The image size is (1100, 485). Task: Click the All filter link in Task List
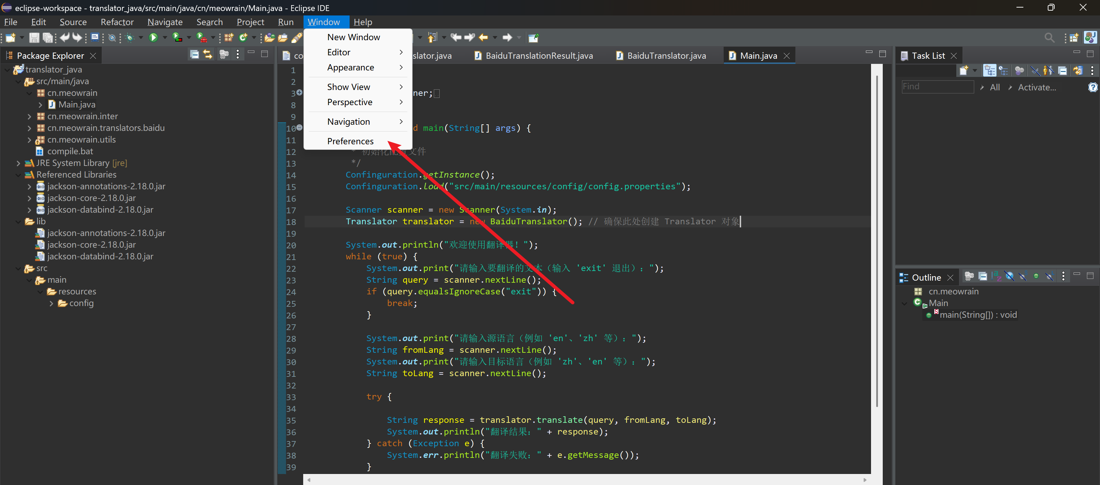[x=994, y=88]
